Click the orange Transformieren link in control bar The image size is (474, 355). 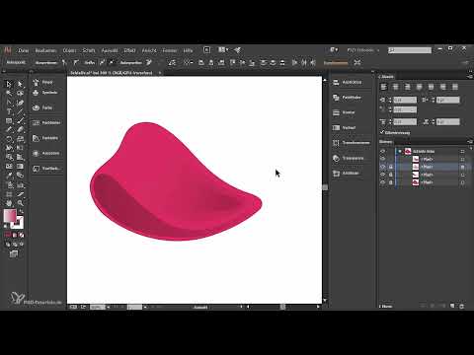[336, 63]
